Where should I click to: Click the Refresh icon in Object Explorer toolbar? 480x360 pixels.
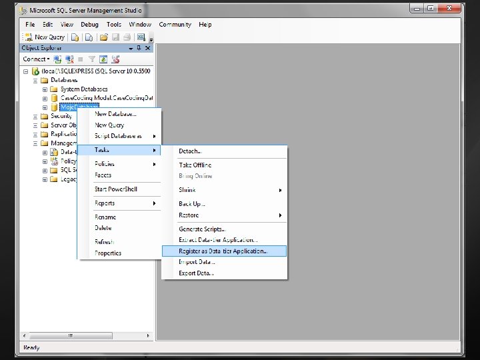(103, 59)
